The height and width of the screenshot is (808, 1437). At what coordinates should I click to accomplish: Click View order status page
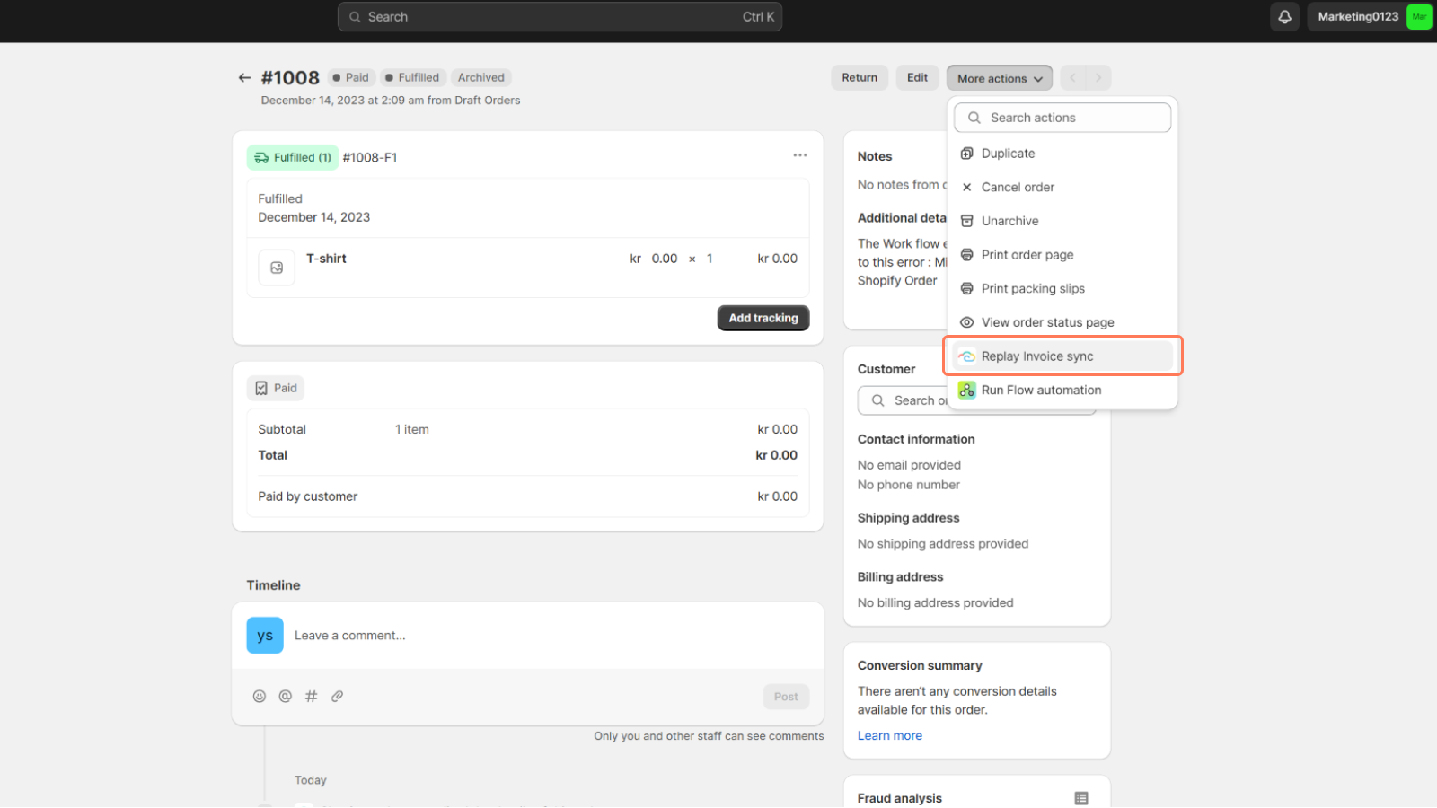coord(1047,322)
